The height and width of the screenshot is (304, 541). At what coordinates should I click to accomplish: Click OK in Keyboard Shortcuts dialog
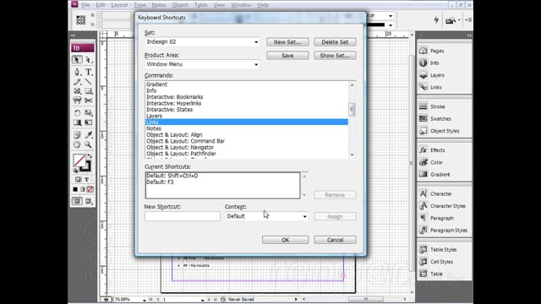click(286, 240)
